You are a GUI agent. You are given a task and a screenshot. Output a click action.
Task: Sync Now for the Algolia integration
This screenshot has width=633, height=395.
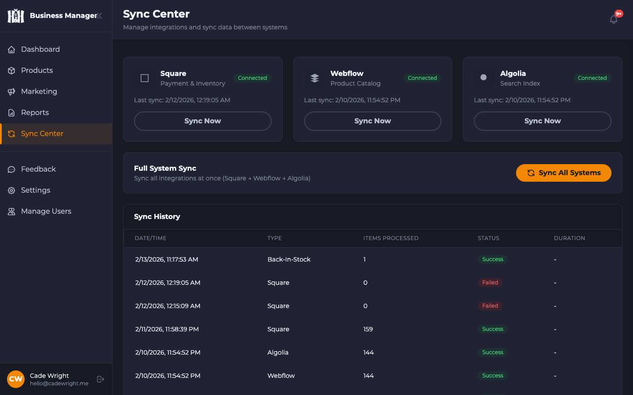pyautogui.click(x=542, y=121)
